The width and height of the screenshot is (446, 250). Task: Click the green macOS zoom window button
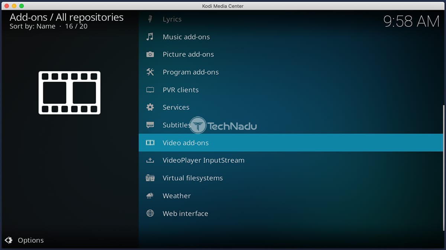pyautogui.click(x=22, y=6)
